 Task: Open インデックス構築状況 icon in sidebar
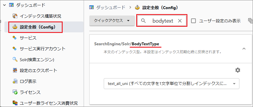pos(15,16)
